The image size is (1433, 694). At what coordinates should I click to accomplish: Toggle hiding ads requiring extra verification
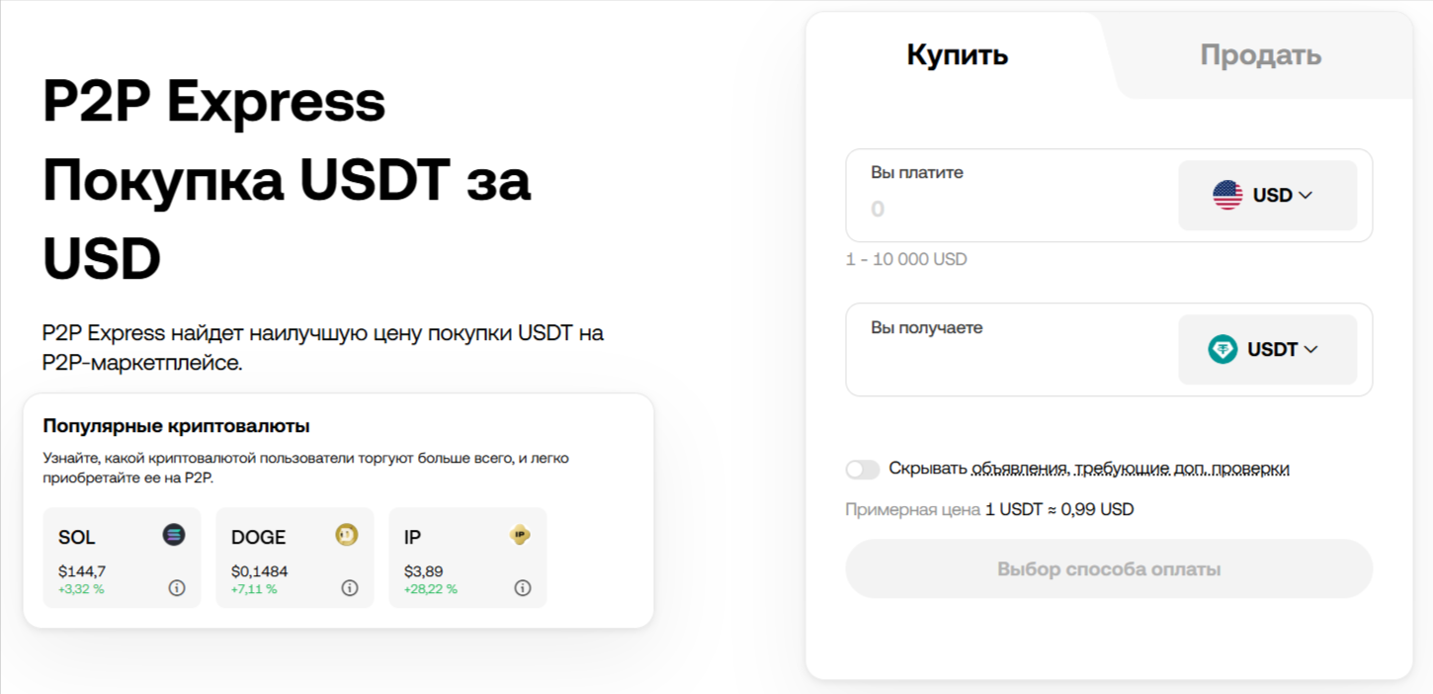(863, 470)
